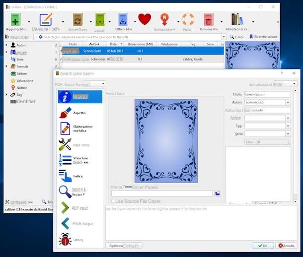This screenshot has width=303, height=257.
Task: Click the Aggiungi libri green book icon
Action: 15,19
